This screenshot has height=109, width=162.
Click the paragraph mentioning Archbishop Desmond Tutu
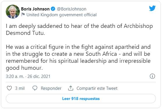79,29
